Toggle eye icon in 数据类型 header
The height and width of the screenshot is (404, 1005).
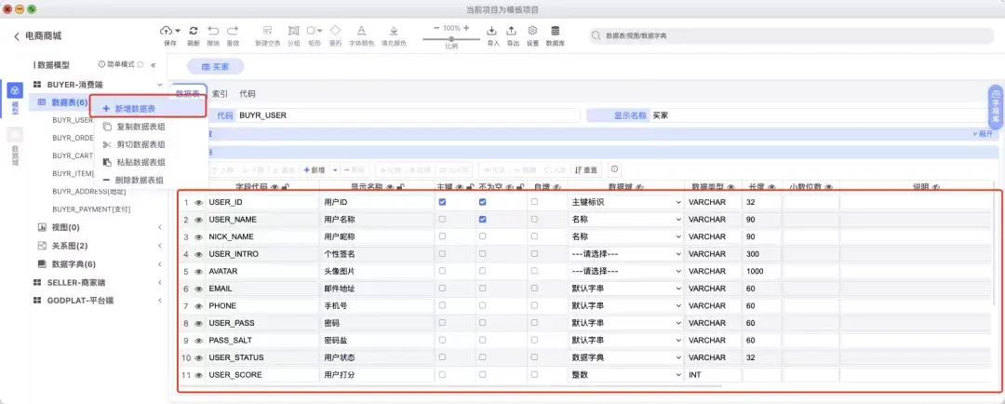730,186
